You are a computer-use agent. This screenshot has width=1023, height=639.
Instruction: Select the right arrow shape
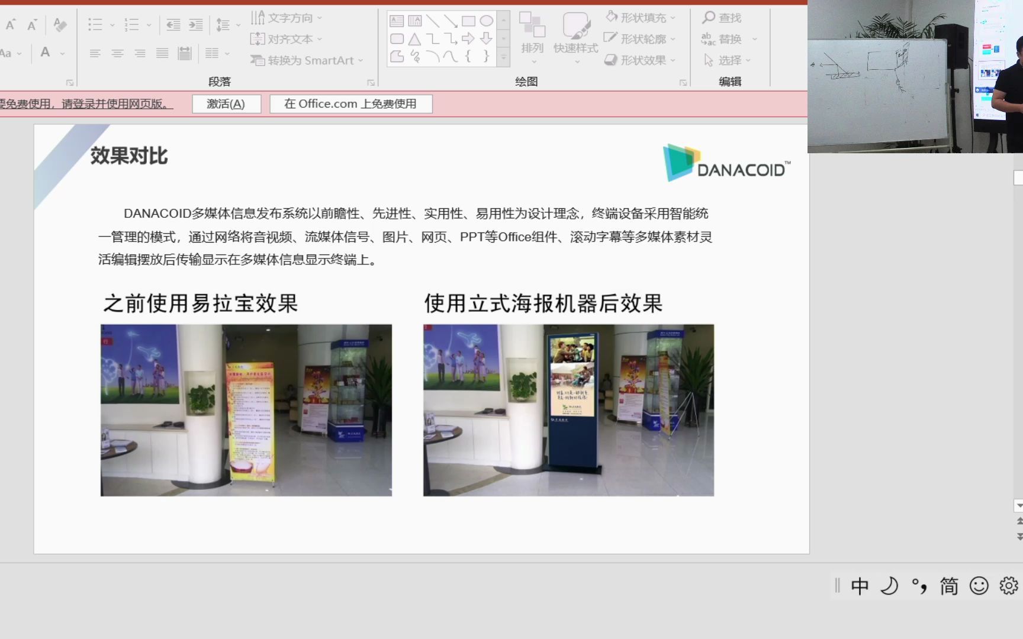468,38
